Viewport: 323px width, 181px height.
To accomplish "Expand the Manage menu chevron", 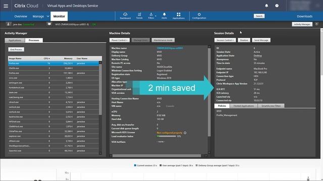I will (48, 16).
